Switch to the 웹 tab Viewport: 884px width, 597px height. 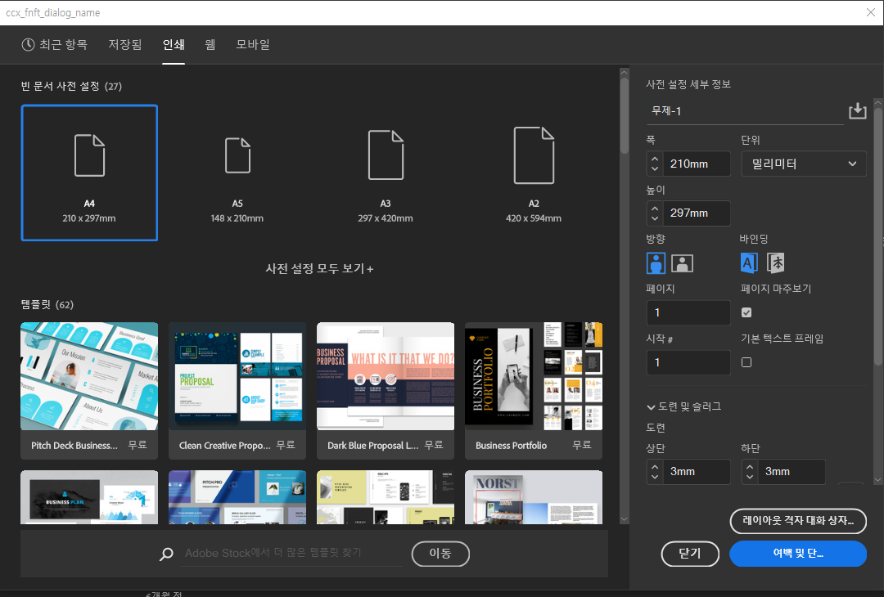tap(210, 44)
